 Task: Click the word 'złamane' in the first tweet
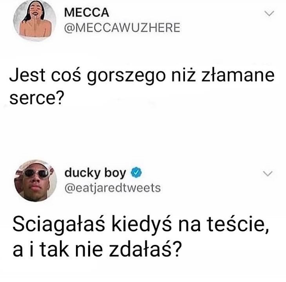[238, 75]
